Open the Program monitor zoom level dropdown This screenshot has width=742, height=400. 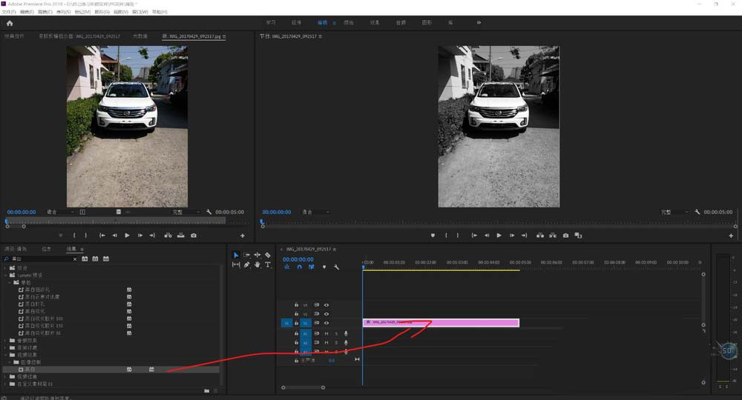[x=315, y=212]
